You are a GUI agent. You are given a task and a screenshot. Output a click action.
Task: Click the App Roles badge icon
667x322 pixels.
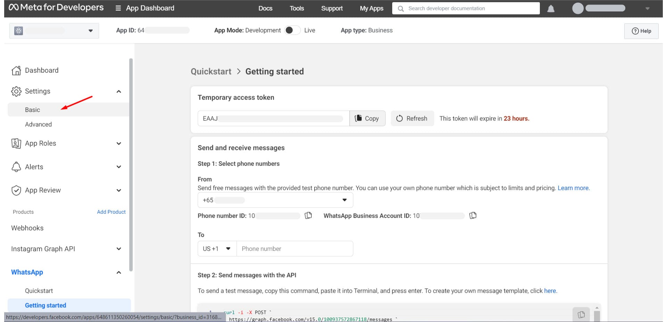point(16,143)
